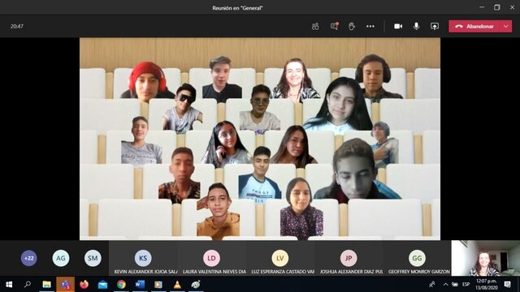Mute or unmute the microphone

[416, 26]
